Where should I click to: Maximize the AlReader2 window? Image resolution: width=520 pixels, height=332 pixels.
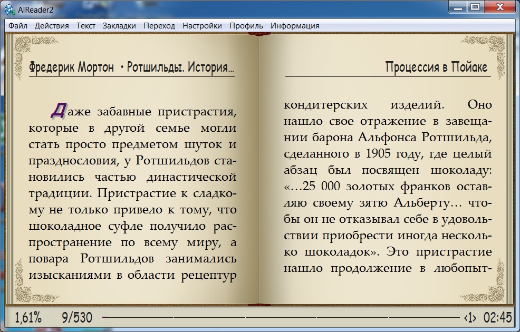475,7
